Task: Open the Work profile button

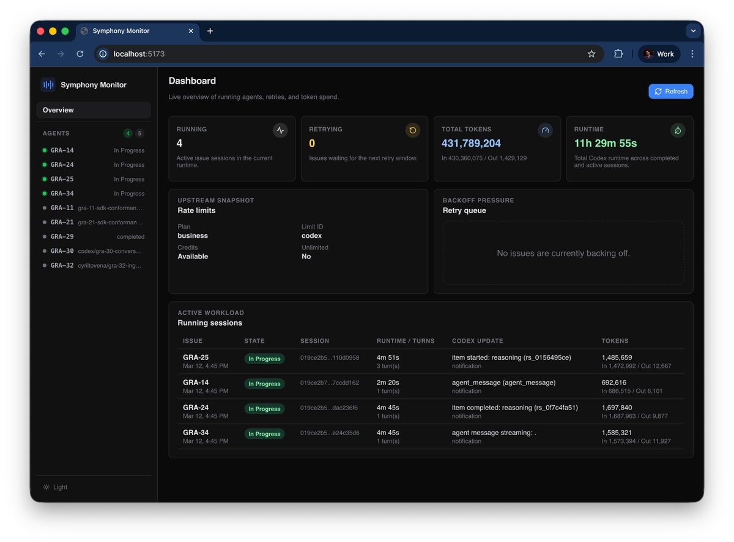Action: point(659,54)
